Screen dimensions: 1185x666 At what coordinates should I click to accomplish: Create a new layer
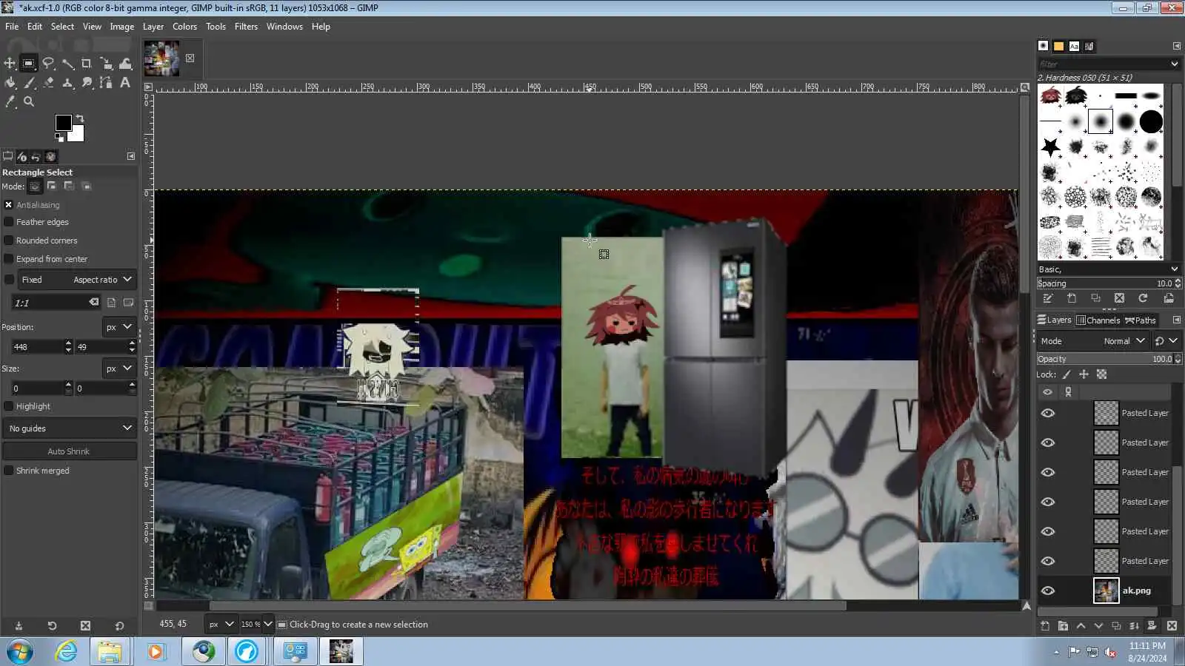(1045, 626)
